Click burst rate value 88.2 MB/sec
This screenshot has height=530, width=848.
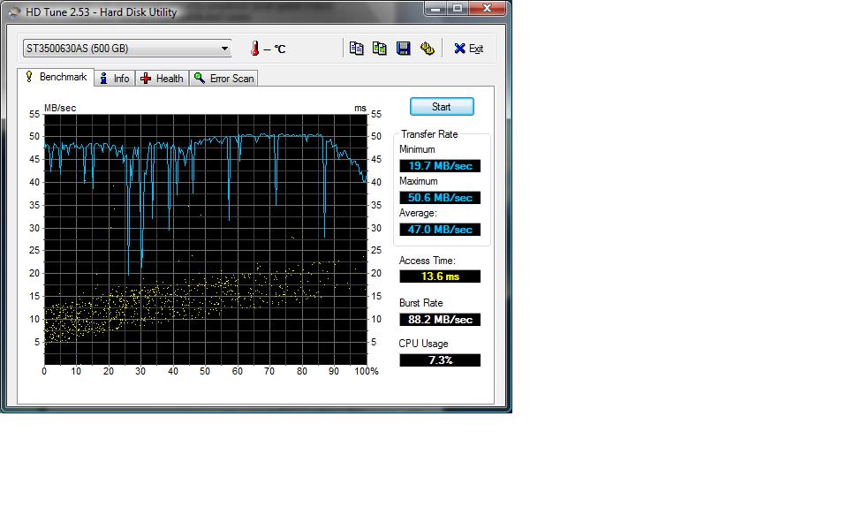point(440,320)
